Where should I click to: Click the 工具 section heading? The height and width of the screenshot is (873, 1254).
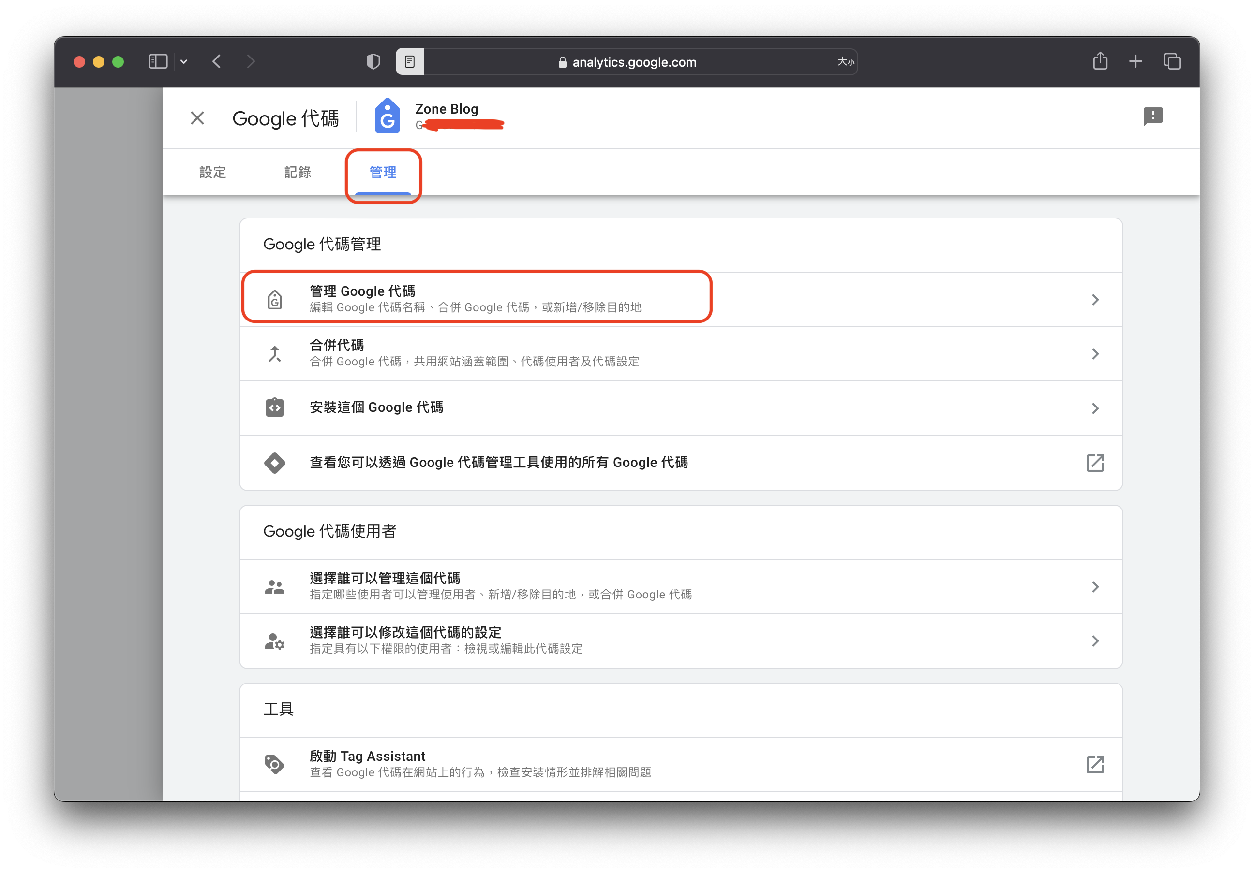click(x=279, y=709)
